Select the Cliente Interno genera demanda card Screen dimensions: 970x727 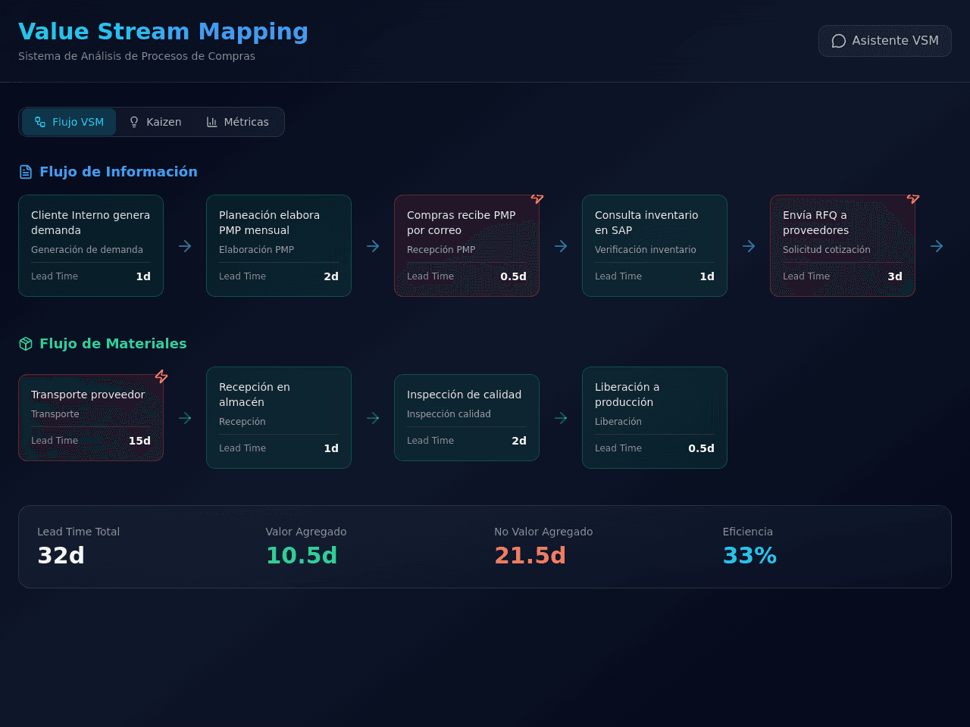tap(91, 246)
